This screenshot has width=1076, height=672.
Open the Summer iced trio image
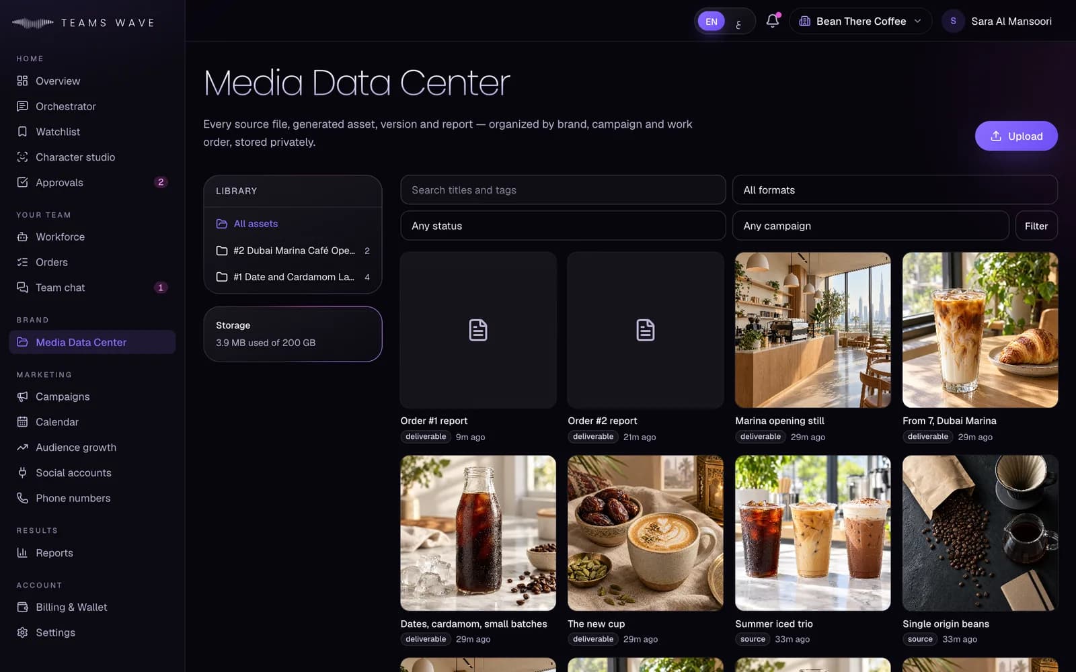812,533
